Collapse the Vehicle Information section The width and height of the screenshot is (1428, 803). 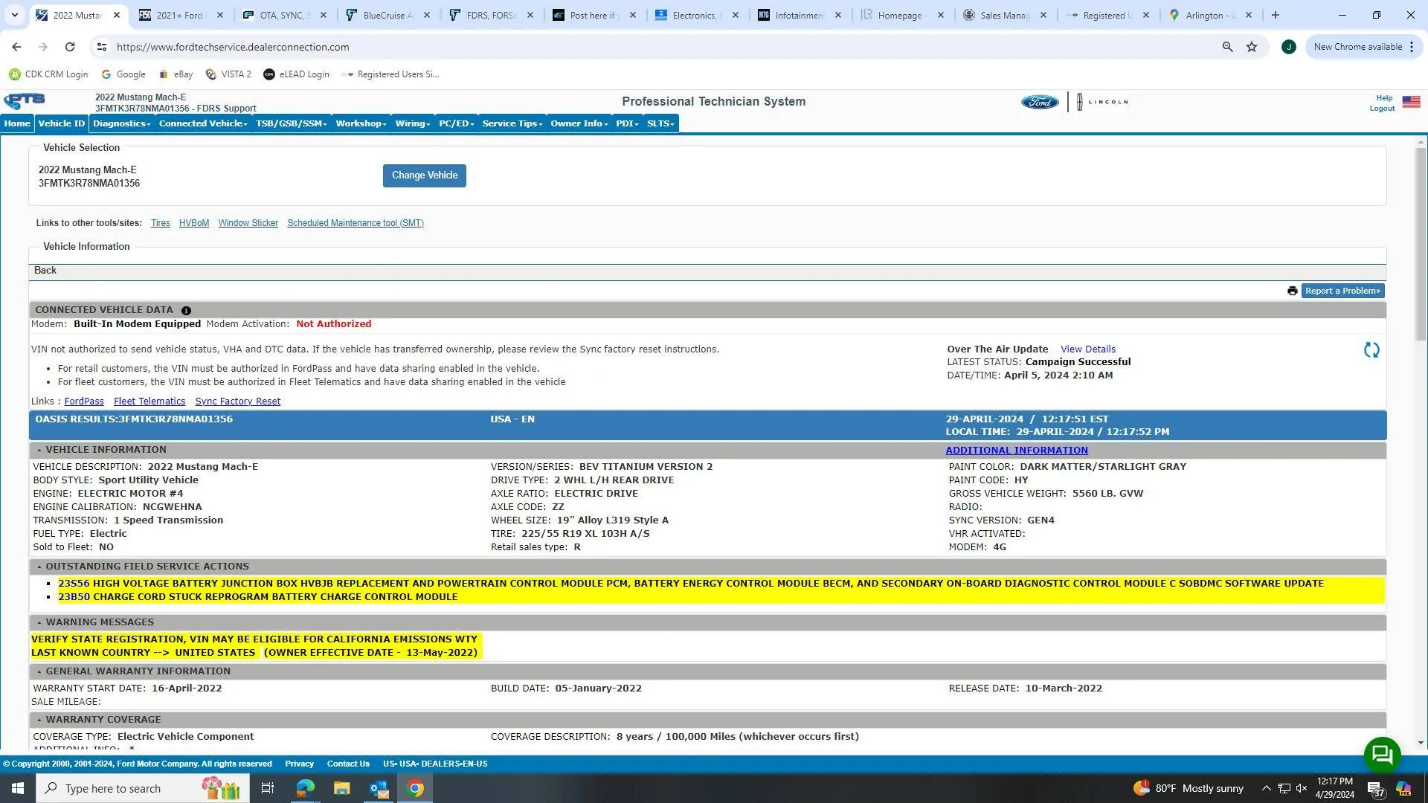coord(39,451)
